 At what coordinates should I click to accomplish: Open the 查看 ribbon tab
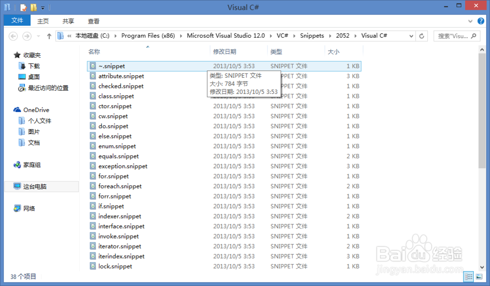pos(94,21)
